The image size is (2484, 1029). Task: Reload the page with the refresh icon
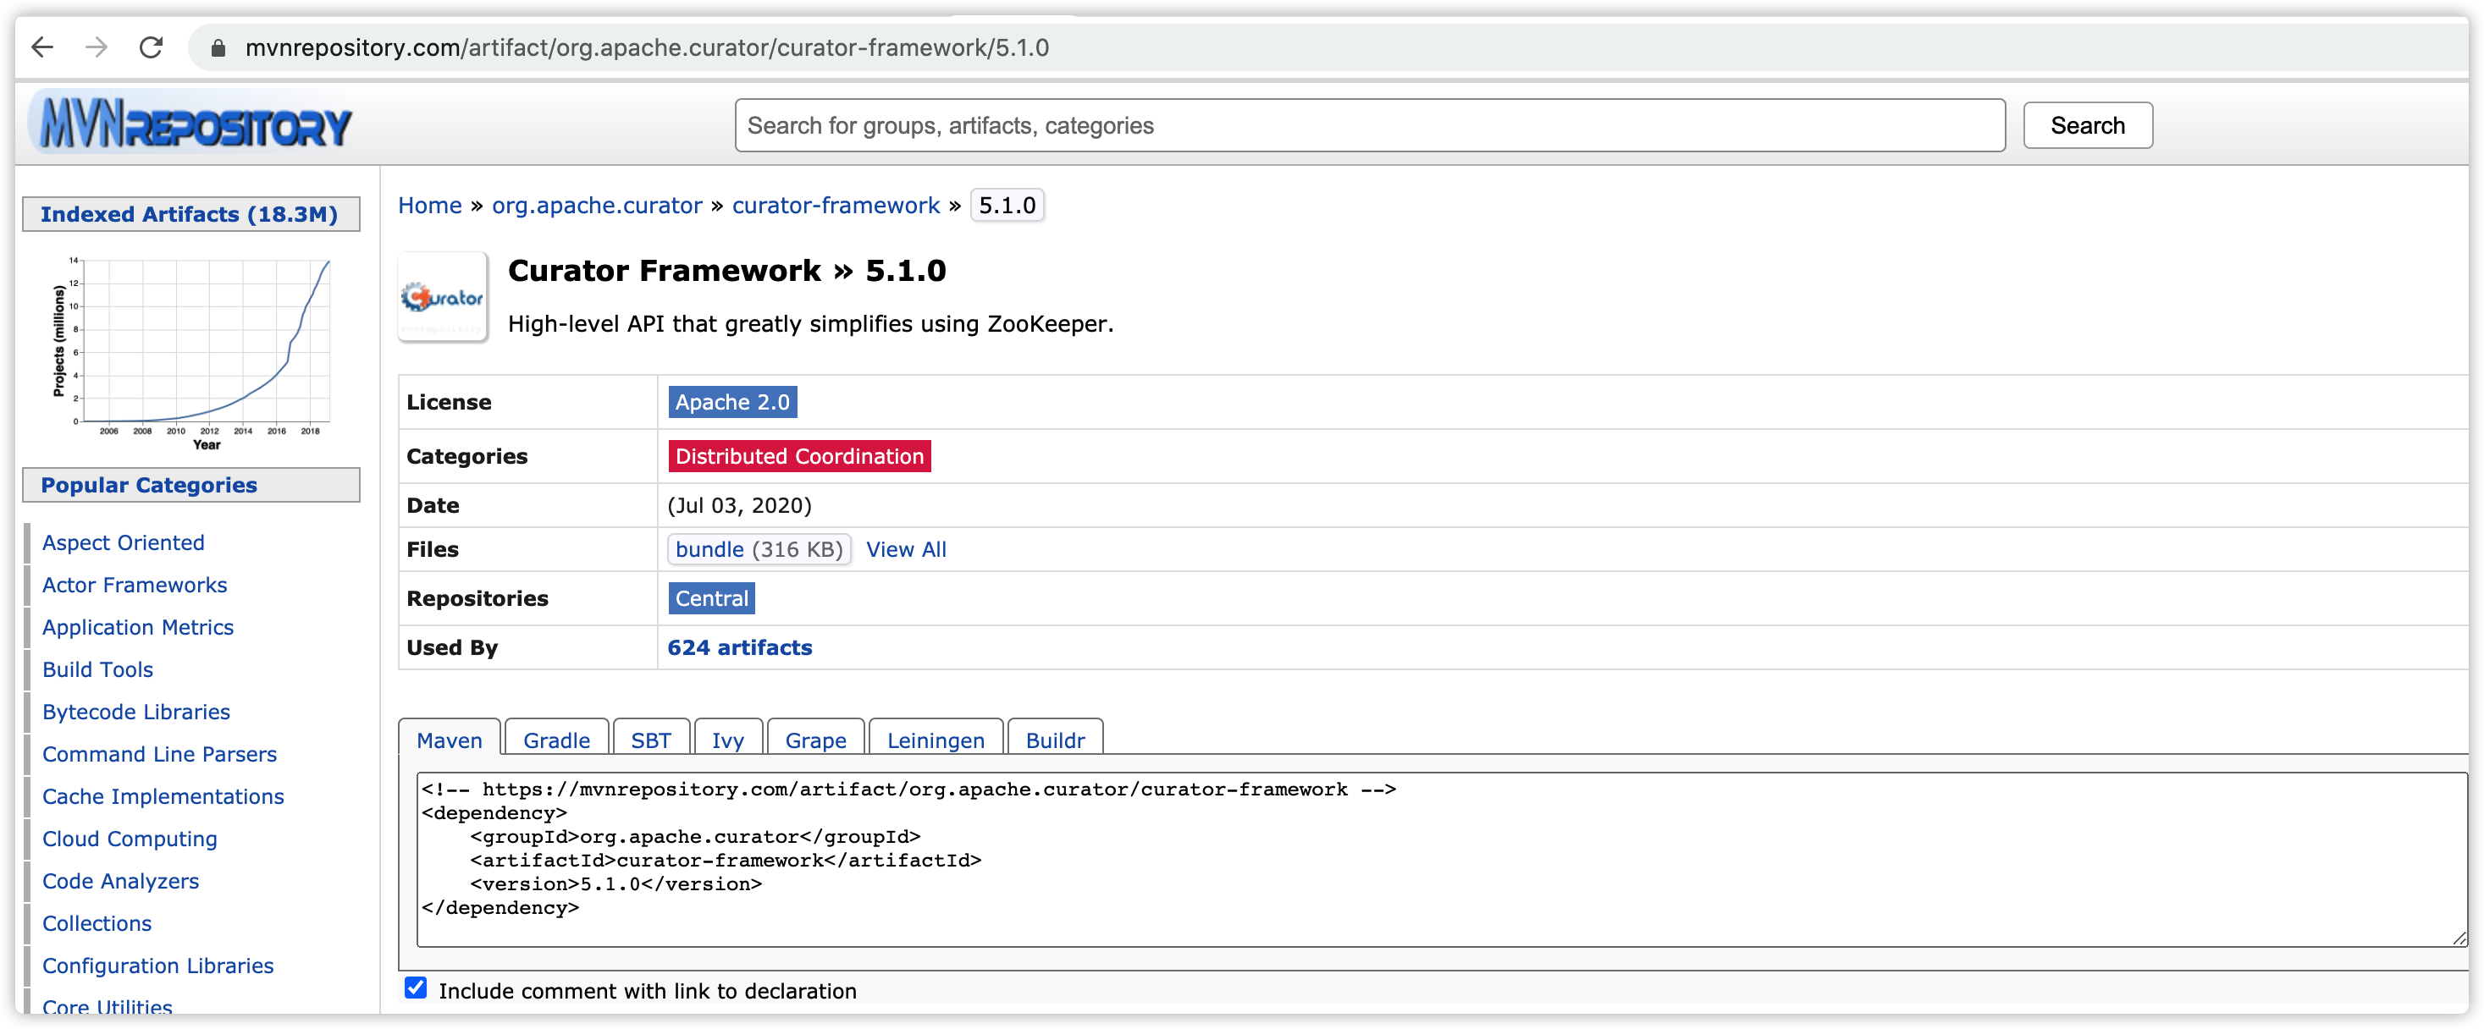[152, 47]
